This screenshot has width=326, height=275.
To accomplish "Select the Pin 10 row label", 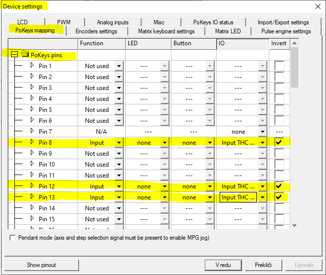I will [47, 165].
